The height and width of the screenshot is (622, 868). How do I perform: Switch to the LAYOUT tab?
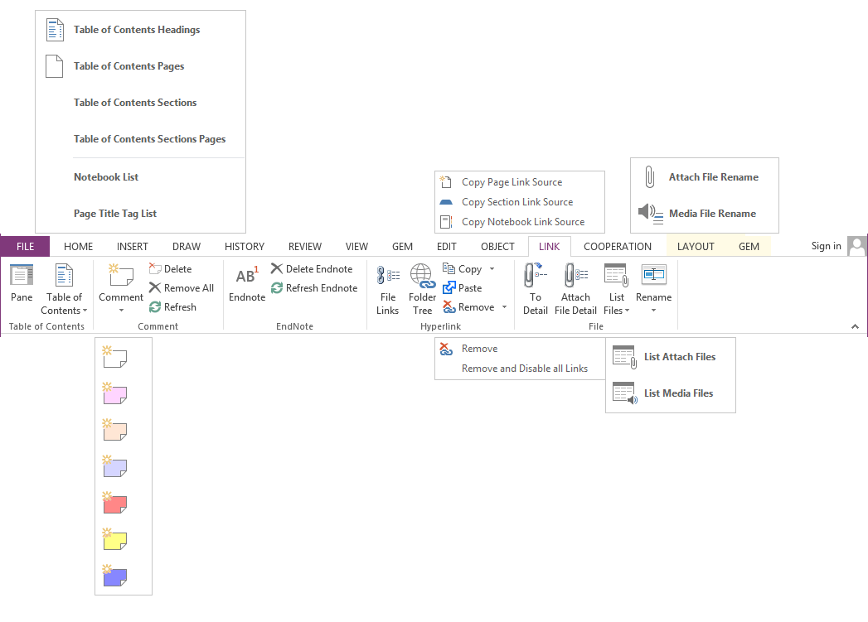pyautogui.click(x=696, y=247)
